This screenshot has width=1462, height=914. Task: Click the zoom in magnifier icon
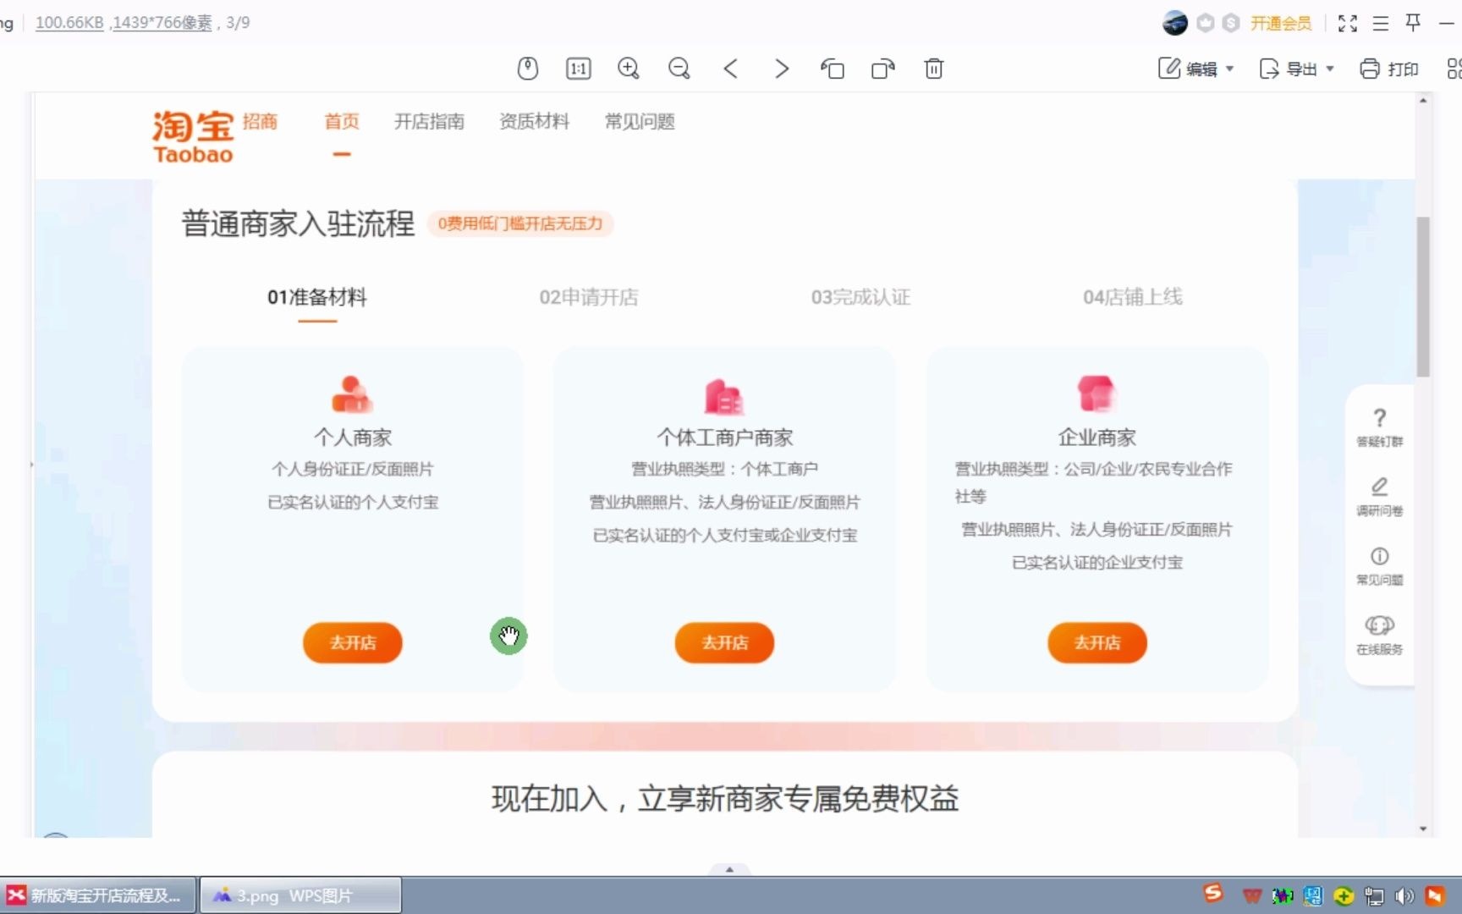pos(629,69)
